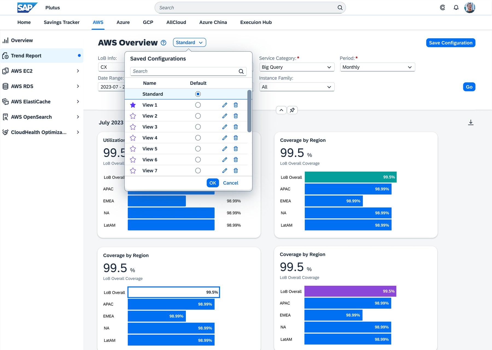Confirm with OK in Saved Configurations
492x350 pixels.
point(213,183)
